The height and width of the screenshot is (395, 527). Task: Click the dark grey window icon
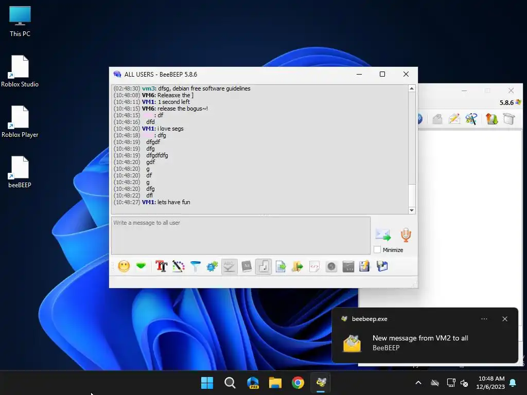click(348, 267)
